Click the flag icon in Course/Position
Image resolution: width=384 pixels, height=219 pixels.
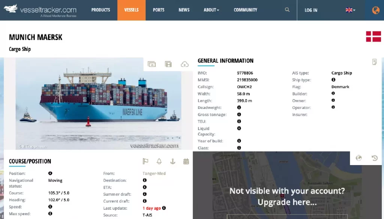[145, 161]
